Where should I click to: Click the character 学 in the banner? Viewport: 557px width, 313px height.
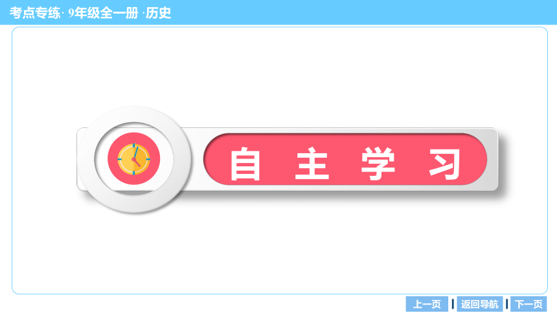point(378,164)
